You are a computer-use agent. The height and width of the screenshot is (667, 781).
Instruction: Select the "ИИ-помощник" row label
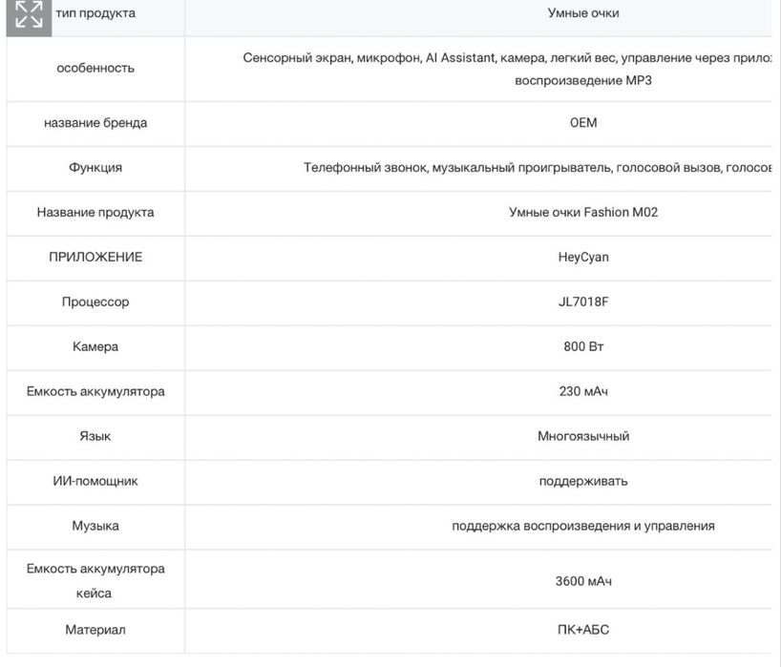coord(95,482)
